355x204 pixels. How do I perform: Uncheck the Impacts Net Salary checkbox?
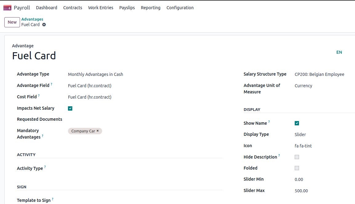click(70, 108)
